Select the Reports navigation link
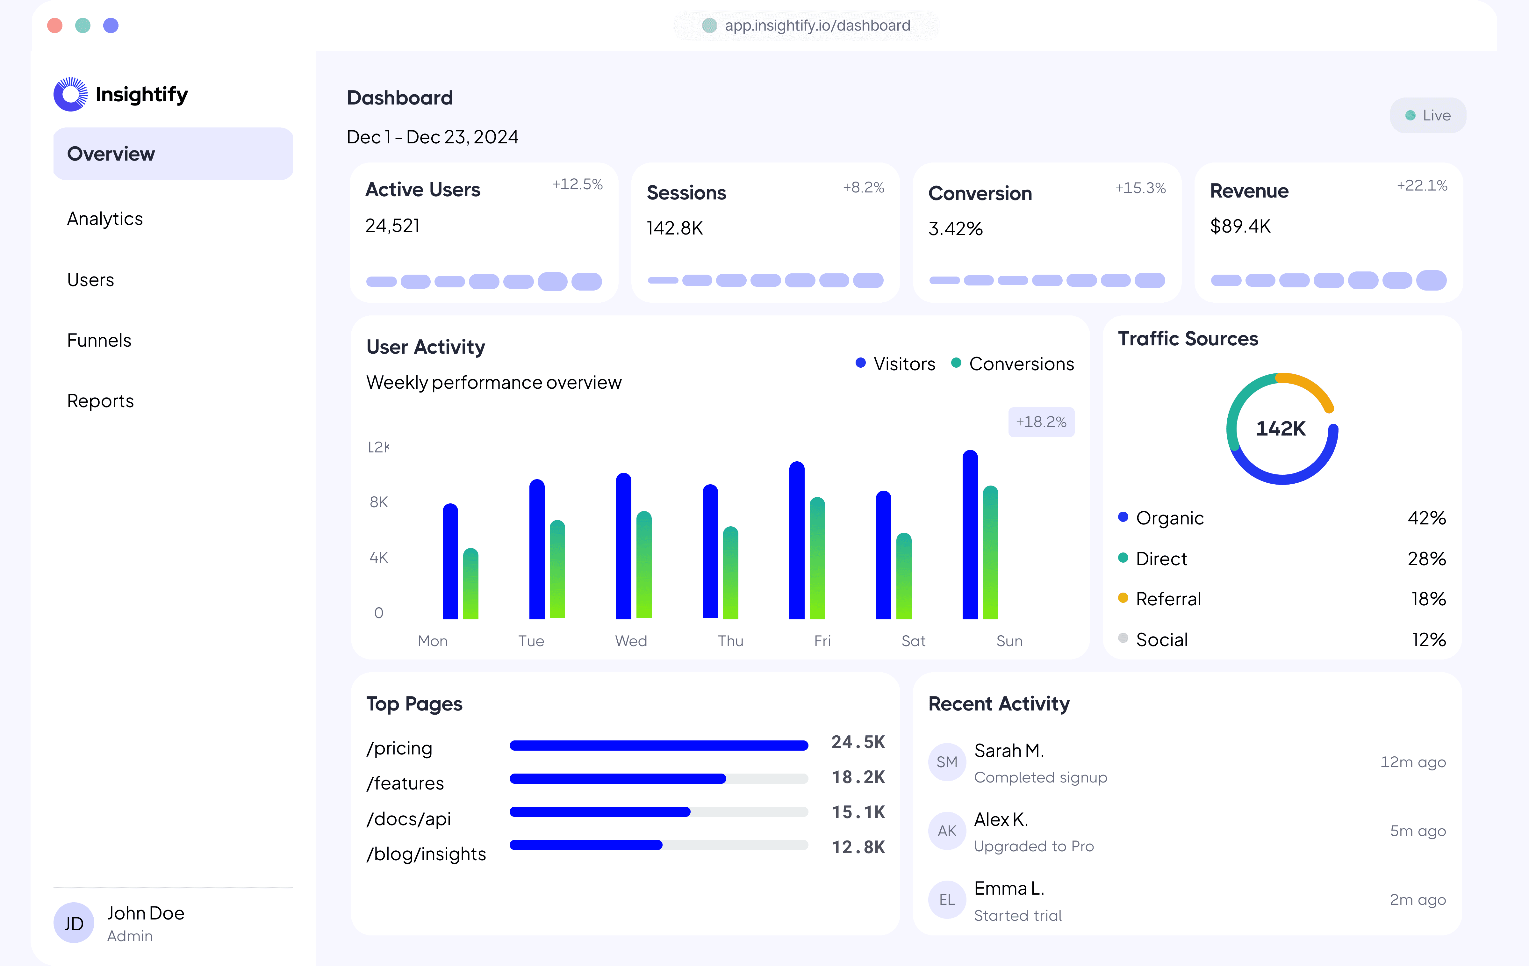Screen dimensions: 1529x966 tap(100, 401)
